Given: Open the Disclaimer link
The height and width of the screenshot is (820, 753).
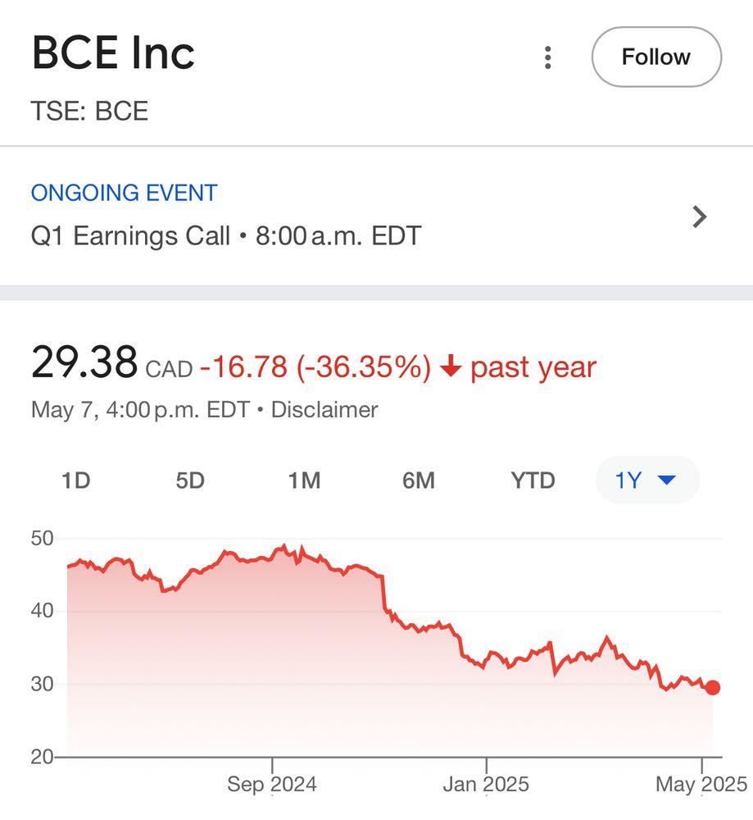Looking at the screenshot, I should pos(324,409).
